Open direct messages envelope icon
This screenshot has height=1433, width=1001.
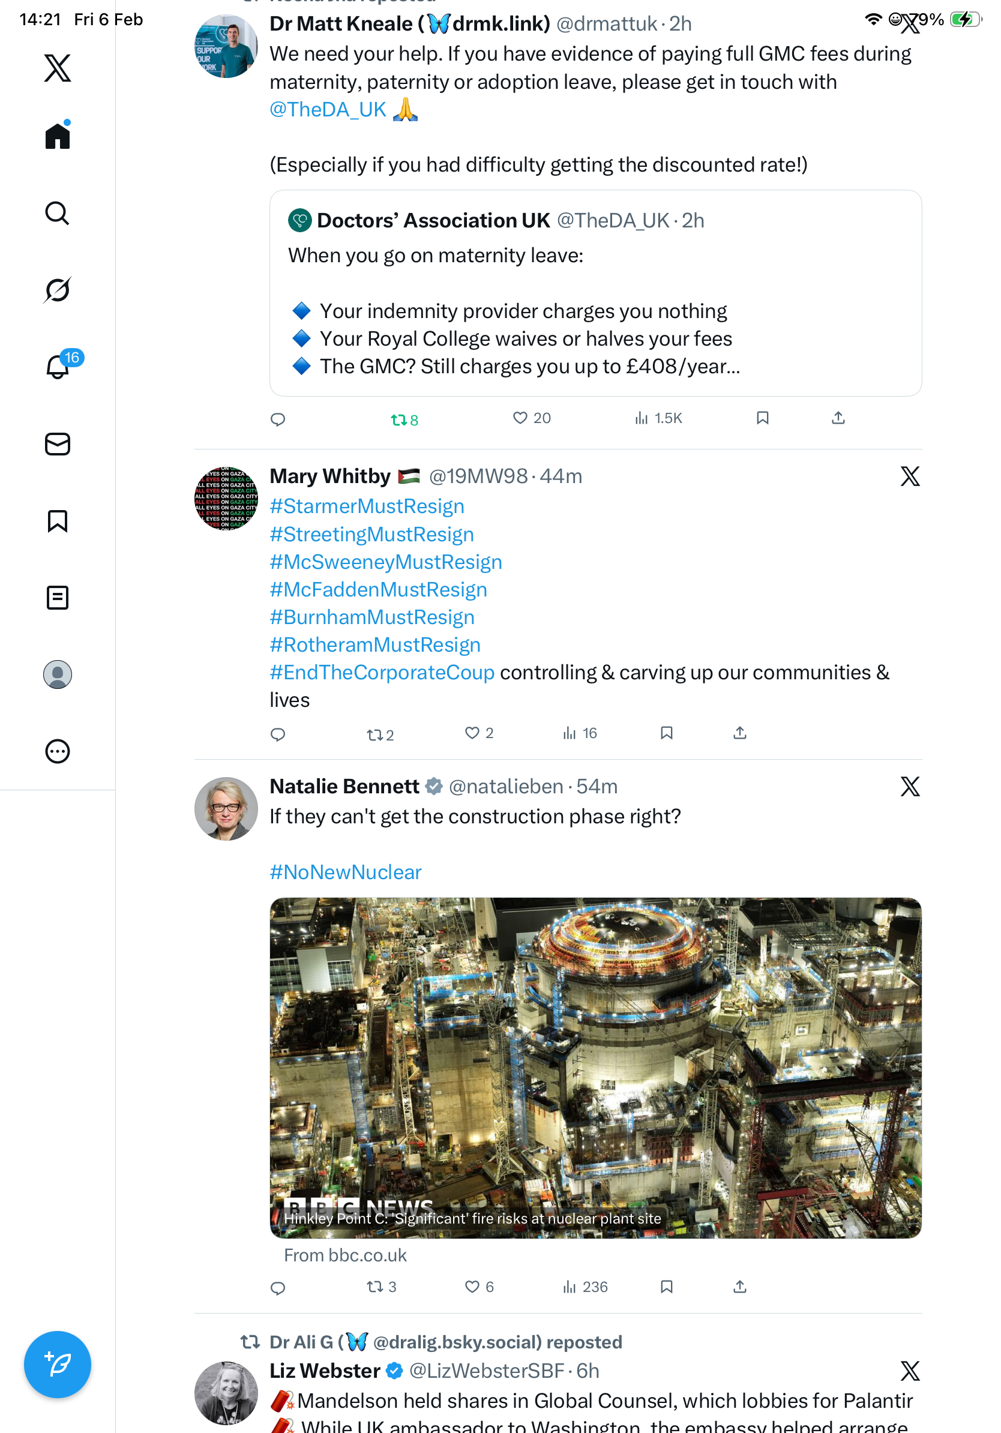58,443
